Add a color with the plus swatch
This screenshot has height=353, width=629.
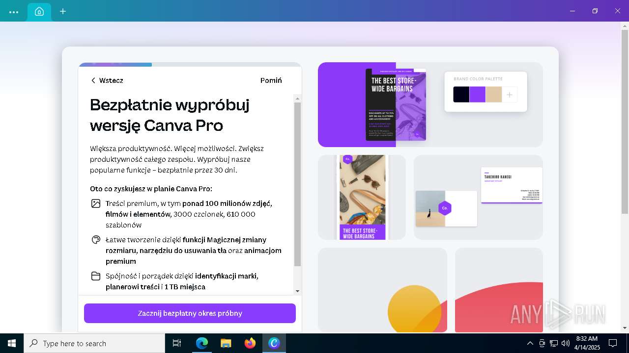[x=510, y=95]
